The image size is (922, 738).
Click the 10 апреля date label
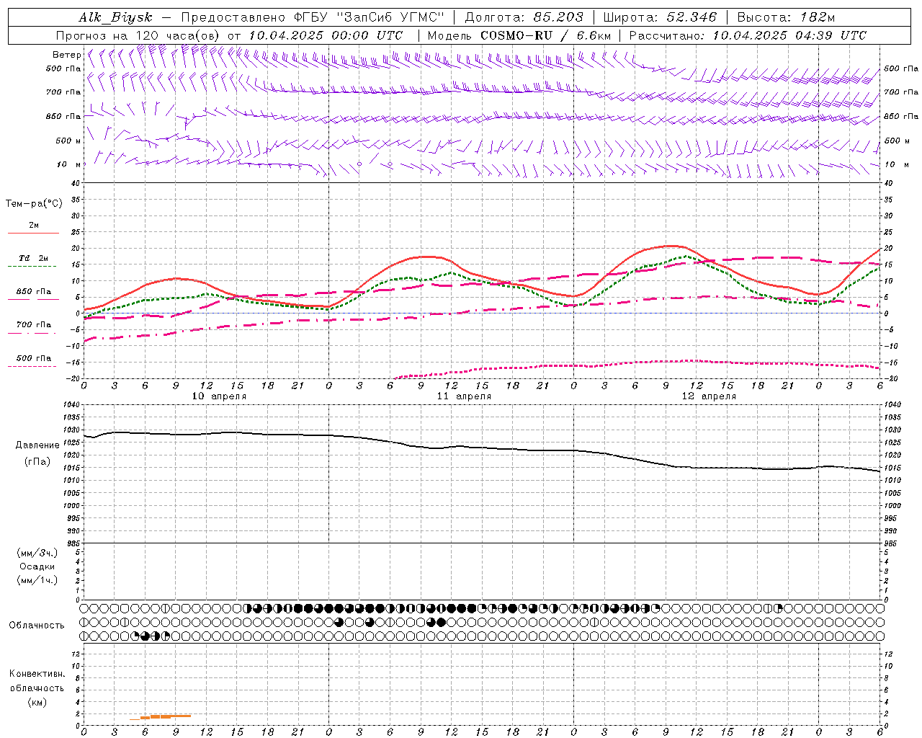pos(219,396)
